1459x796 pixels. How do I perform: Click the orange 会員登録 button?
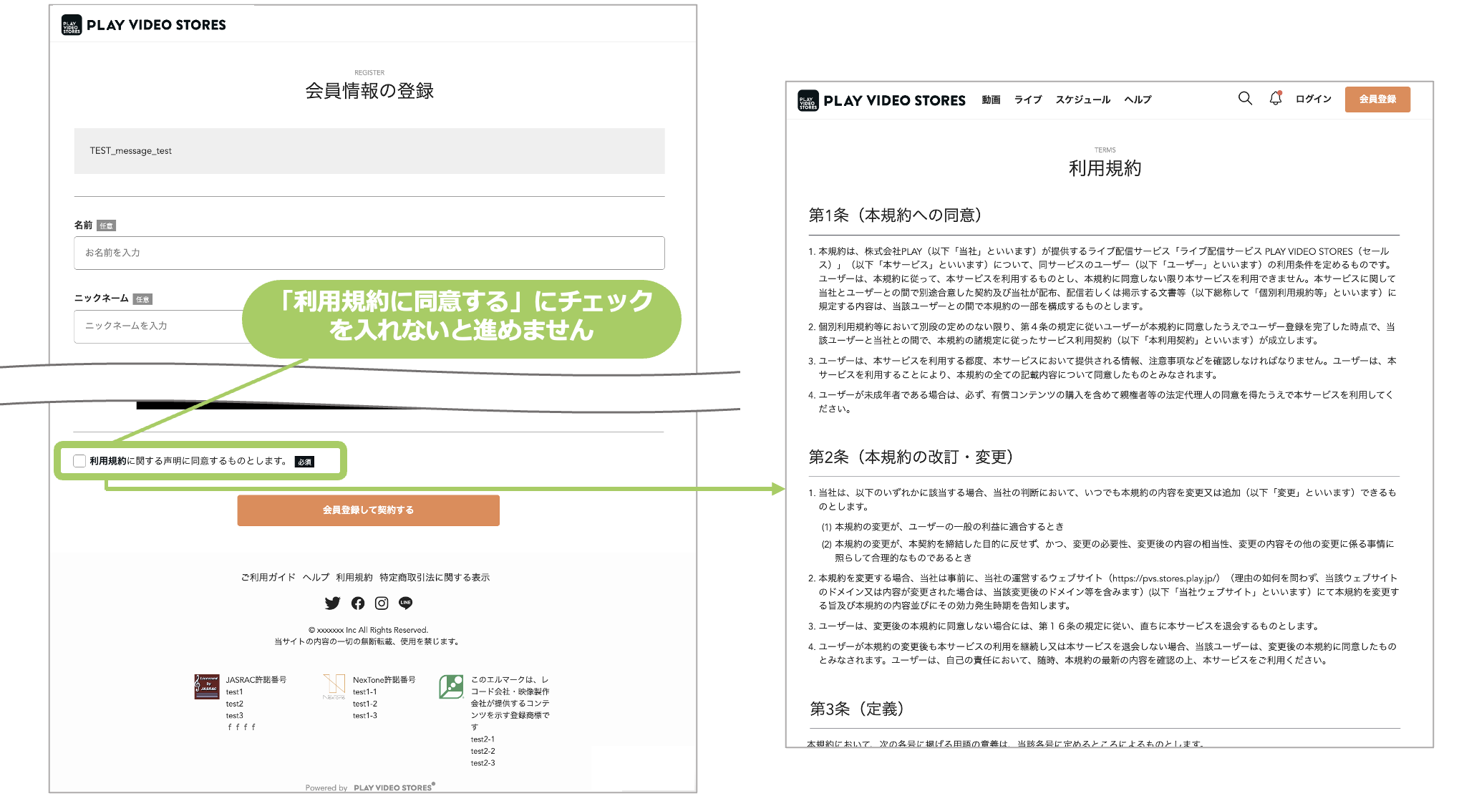tap(1377, 99)
